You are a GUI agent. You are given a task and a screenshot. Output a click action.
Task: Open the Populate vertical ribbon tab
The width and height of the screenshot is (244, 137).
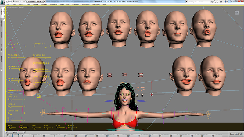pyautogui.click(x=2, y=59)
